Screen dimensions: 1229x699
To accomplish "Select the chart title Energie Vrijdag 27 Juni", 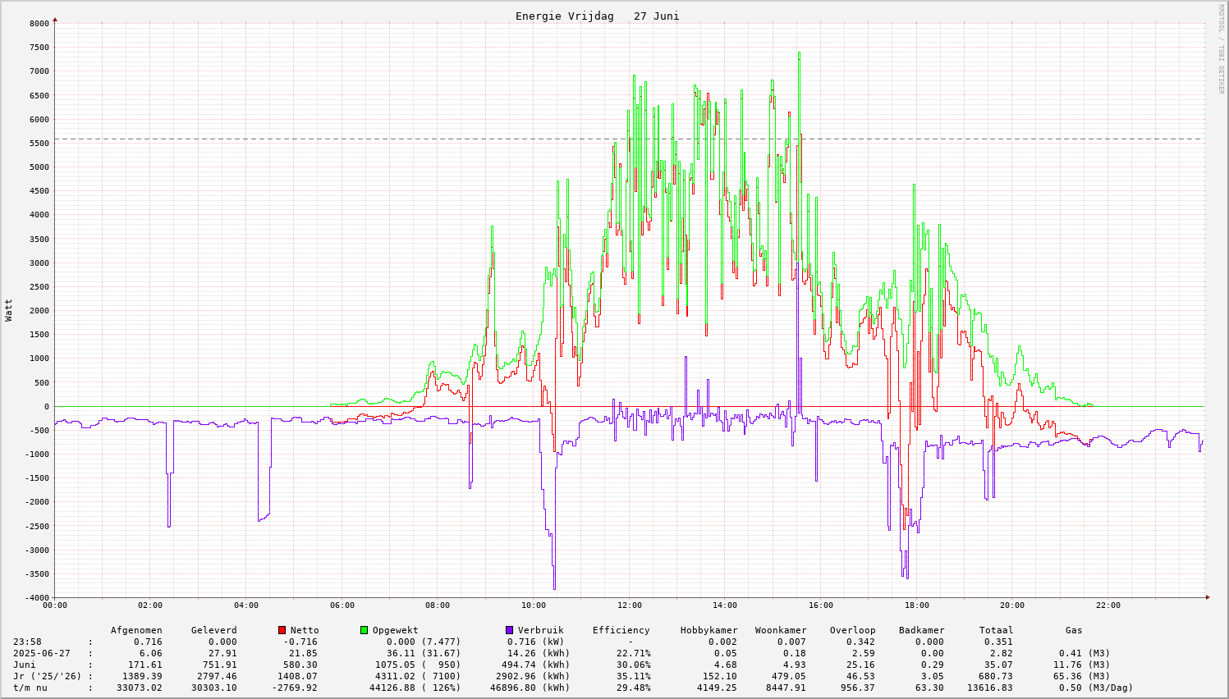I will 597,16.
